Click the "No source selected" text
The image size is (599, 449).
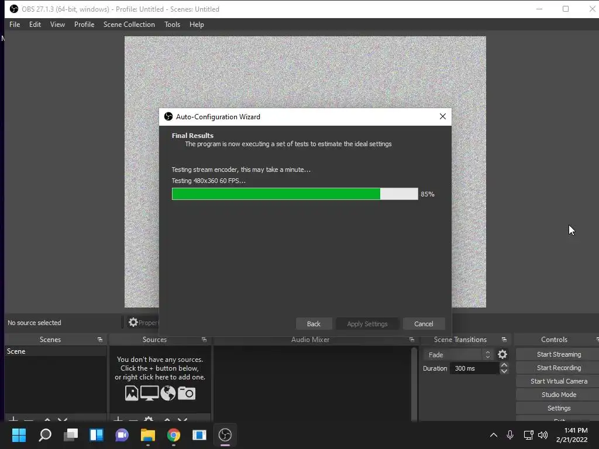(x=35, y=323)
